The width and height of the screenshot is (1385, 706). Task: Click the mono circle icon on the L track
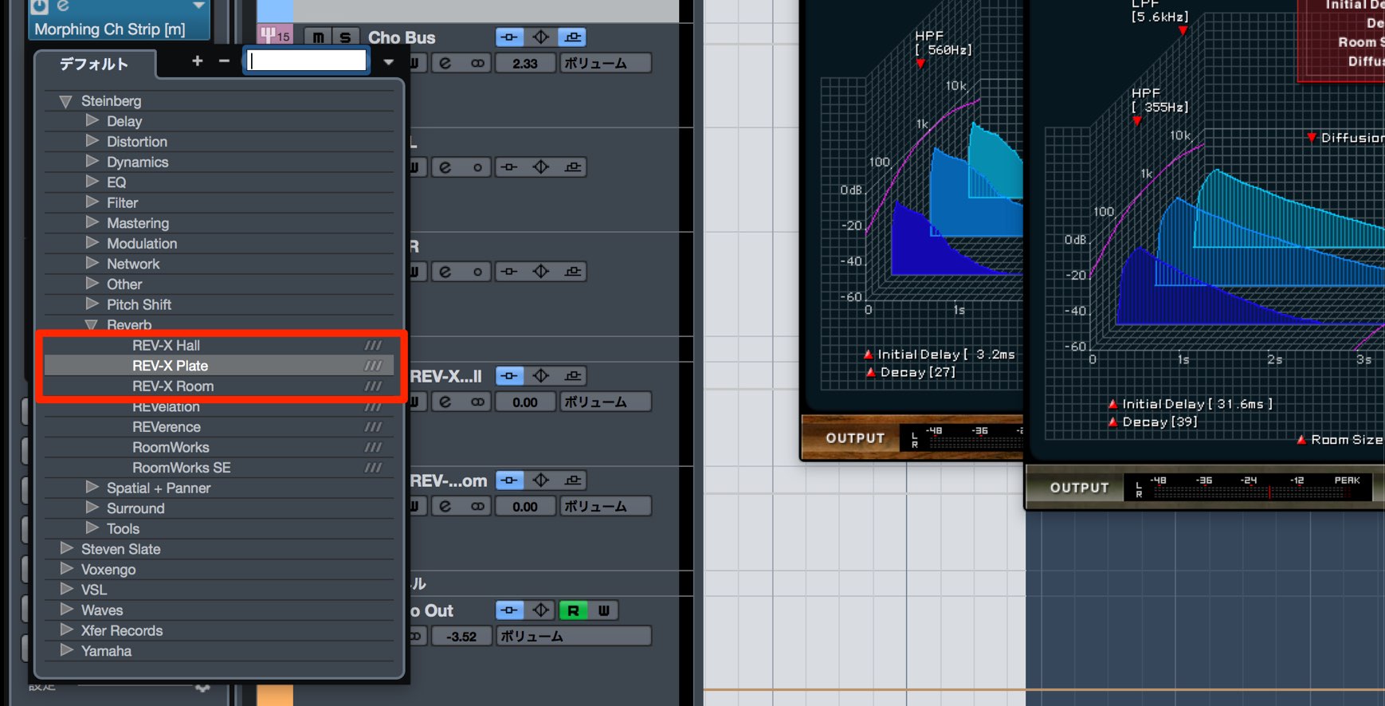pyautogui.click(x=477, y=167)
